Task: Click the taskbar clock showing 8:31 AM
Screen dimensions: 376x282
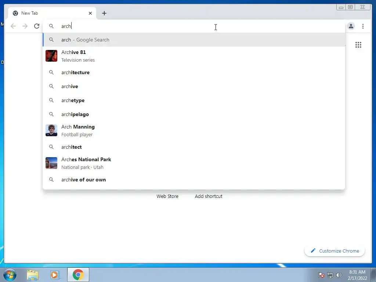Action: (x=357, y=275)
